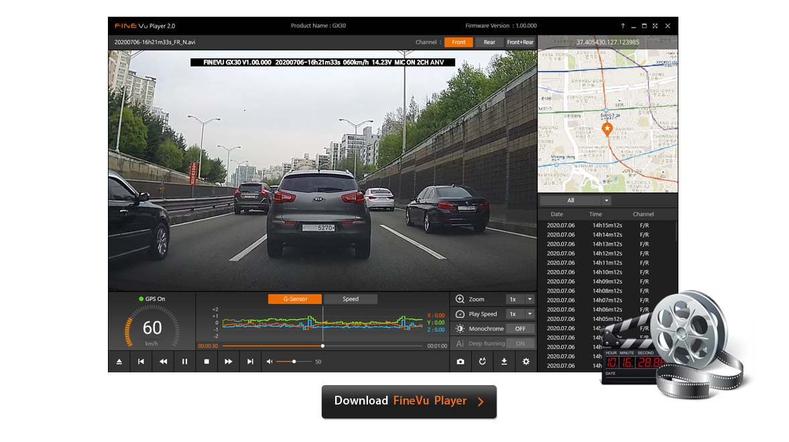Rewind the video playback
This screenshot has width=789, height=442.
[163, 362]
